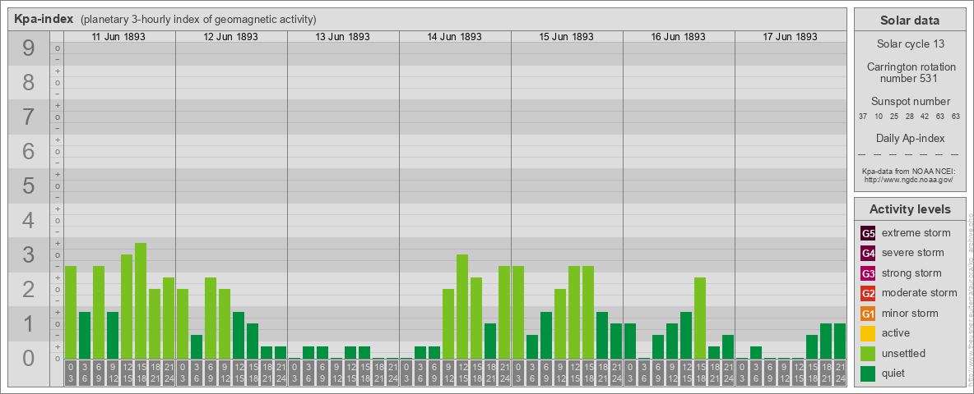The height and width of the screenshot is (394, 974).
Task: Click the 0-3 bar on 15 Jun
Action: click(518, 312)
